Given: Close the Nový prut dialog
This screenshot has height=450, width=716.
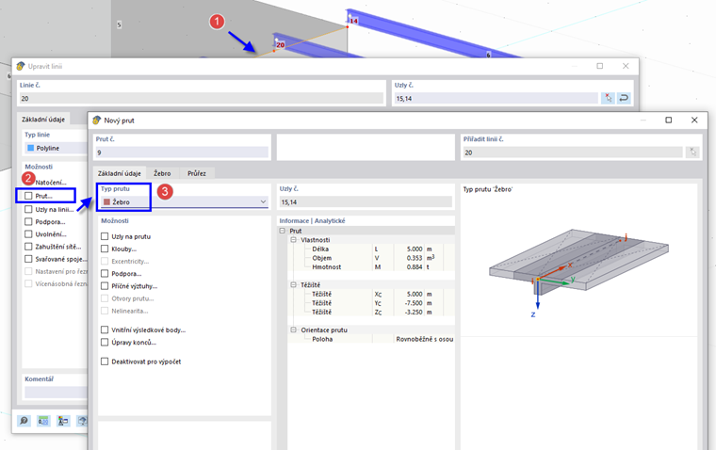Looking at the screenshot, I should coord(694,120).
